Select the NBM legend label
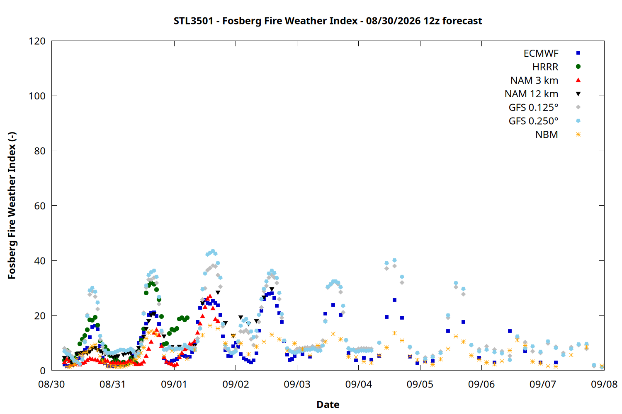Viewport: 622px width, 414px height. coord(547,135)
